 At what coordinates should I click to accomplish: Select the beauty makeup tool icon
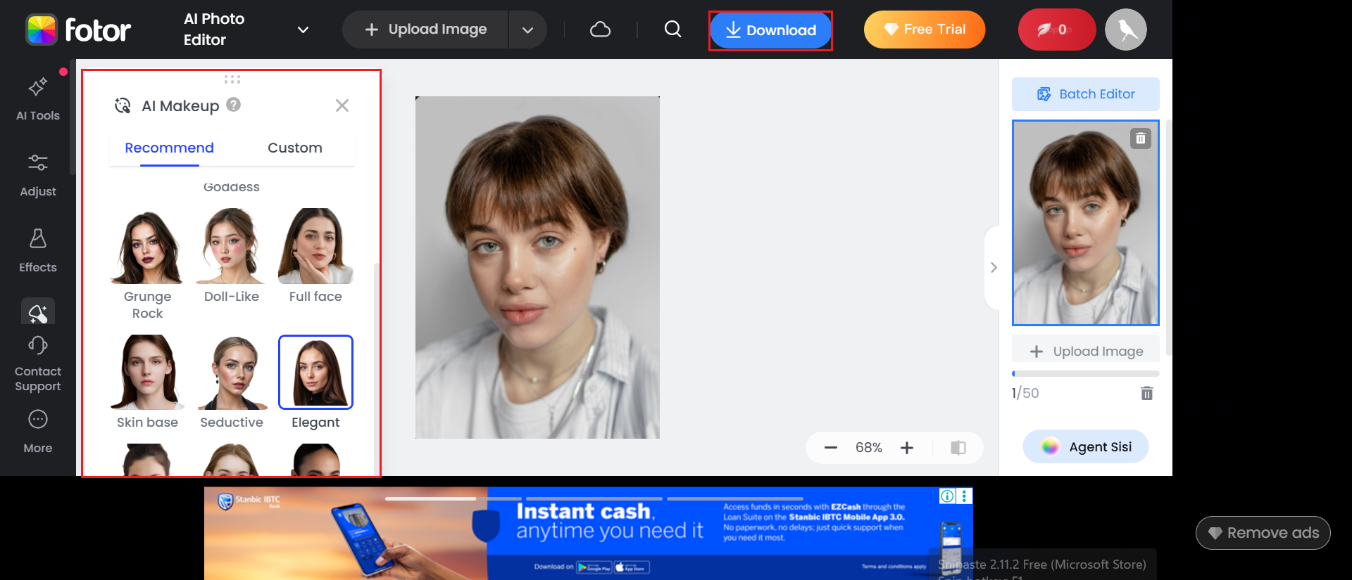pos(38,312)
